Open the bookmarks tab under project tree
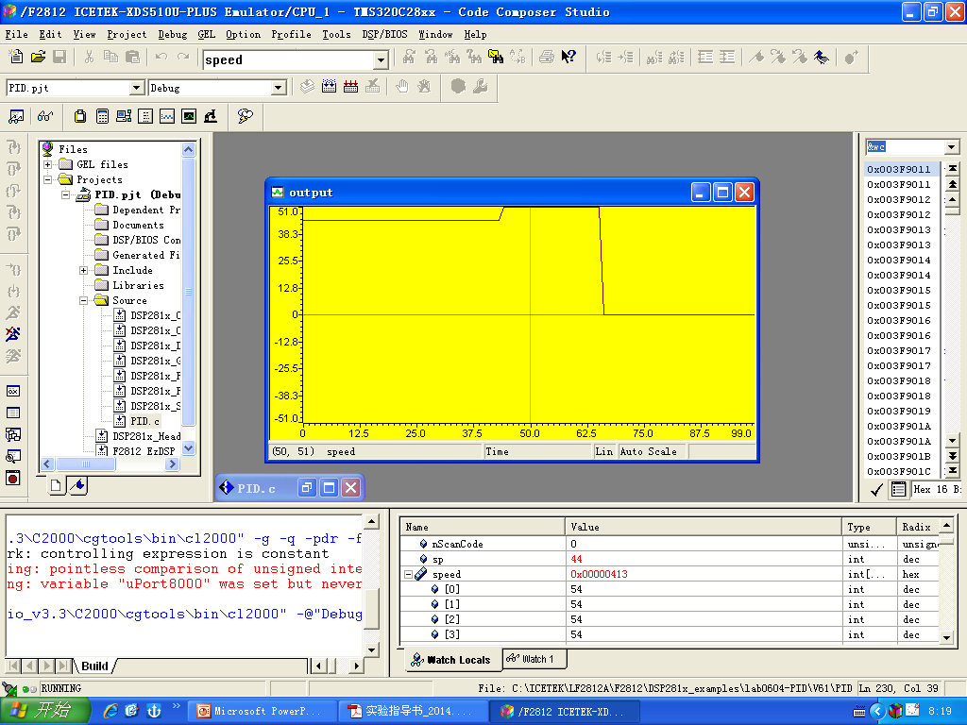 (77, 486)
